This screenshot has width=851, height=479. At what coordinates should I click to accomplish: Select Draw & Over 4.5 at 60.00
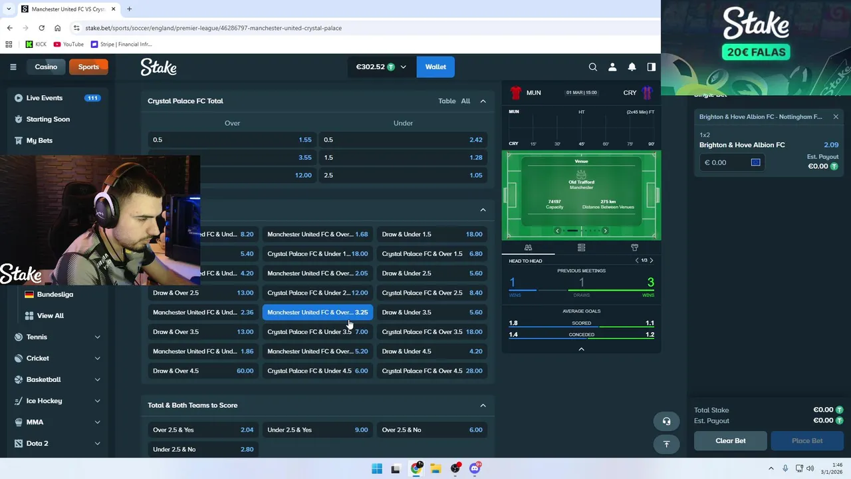pos(203,371)
